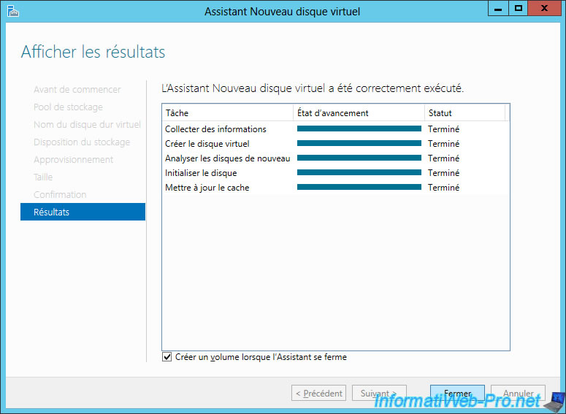Select the 'Pool de stockage' step
The image size is (566, 414).
click(68, 107)
